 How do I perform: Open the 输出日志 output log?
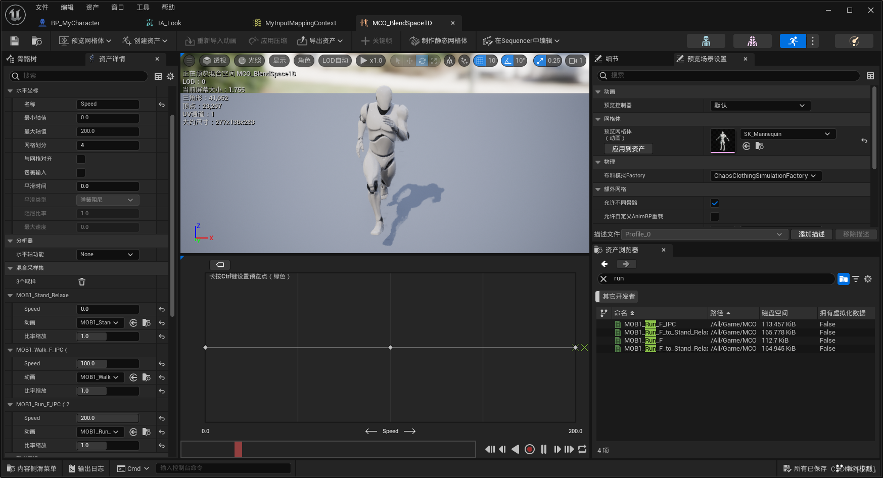[x=86, y=469]
